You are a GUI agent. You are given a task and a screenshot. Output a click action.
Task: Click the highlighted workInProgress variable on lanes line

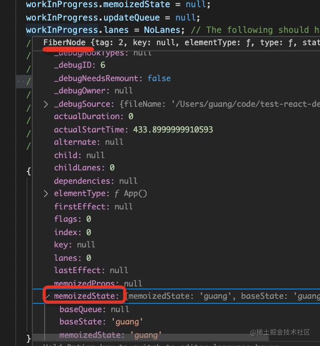[x=62, y=30]
